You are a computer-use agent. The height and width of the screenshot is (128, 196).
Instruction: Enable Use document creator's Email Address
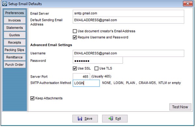(x=75, y=31)
